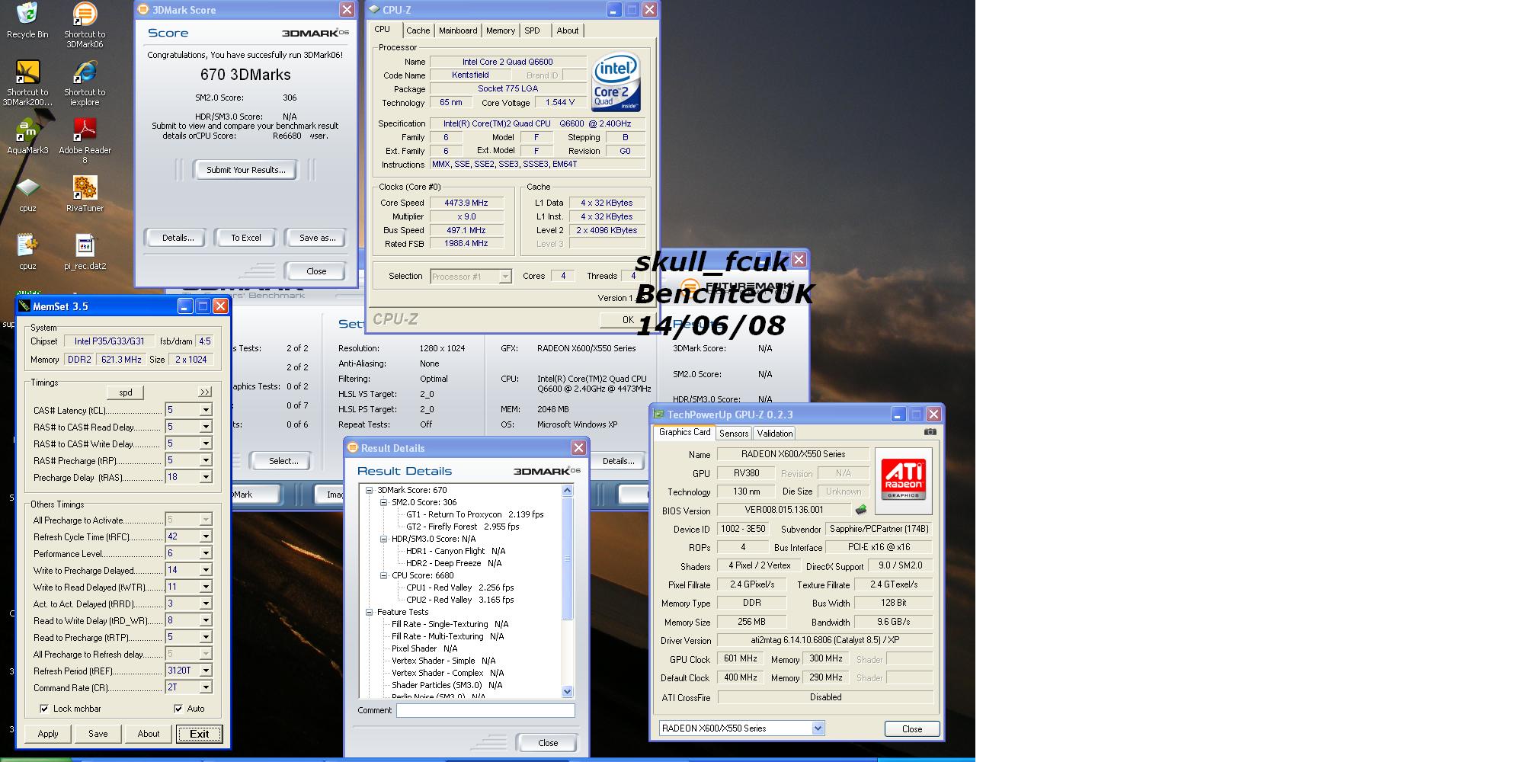Image resolution: width=1524 pixels, height=762 pixels.
Task: Open the Performance Level dropdown
Action: [206, 553]
